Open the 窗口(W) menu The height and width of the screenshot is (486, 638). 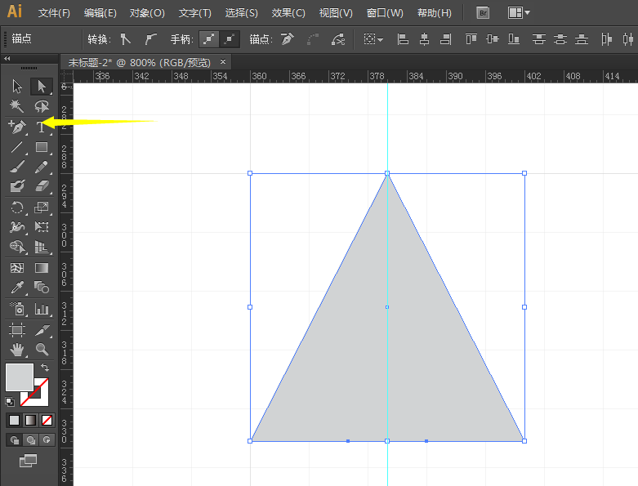click(x=385, y=13)
